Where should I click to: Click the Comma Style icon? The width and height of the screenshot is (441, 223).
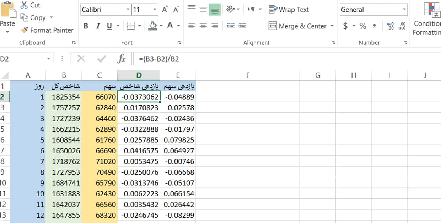(x=374, y=26)
